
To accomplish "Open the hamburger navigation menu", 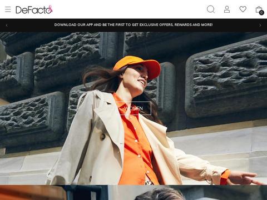I will tap(8, 9).
